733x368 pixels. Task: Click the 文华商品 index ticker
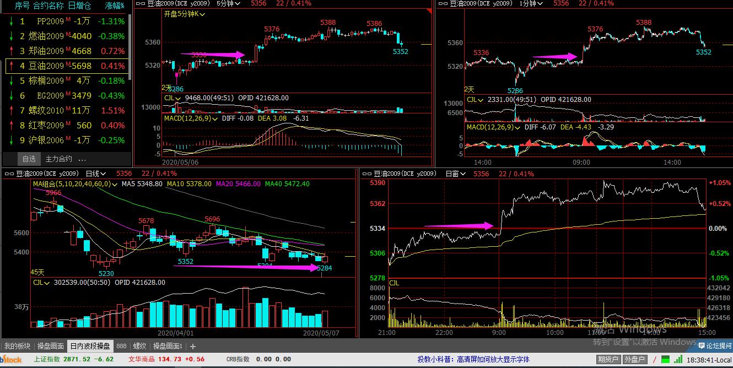(x=166, y=360)
